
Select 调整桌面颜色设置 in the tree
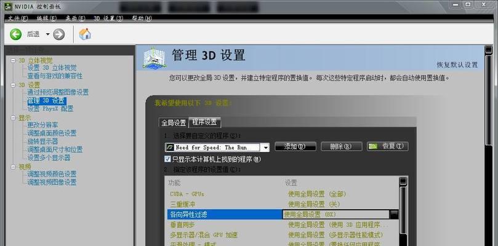pos(52,133)
